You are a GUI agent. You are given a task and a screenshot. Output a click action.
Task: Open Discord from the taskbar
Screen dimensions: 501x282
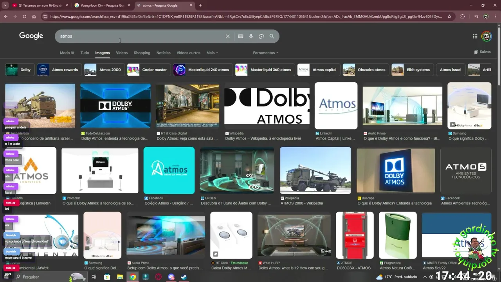coord(171,277)
